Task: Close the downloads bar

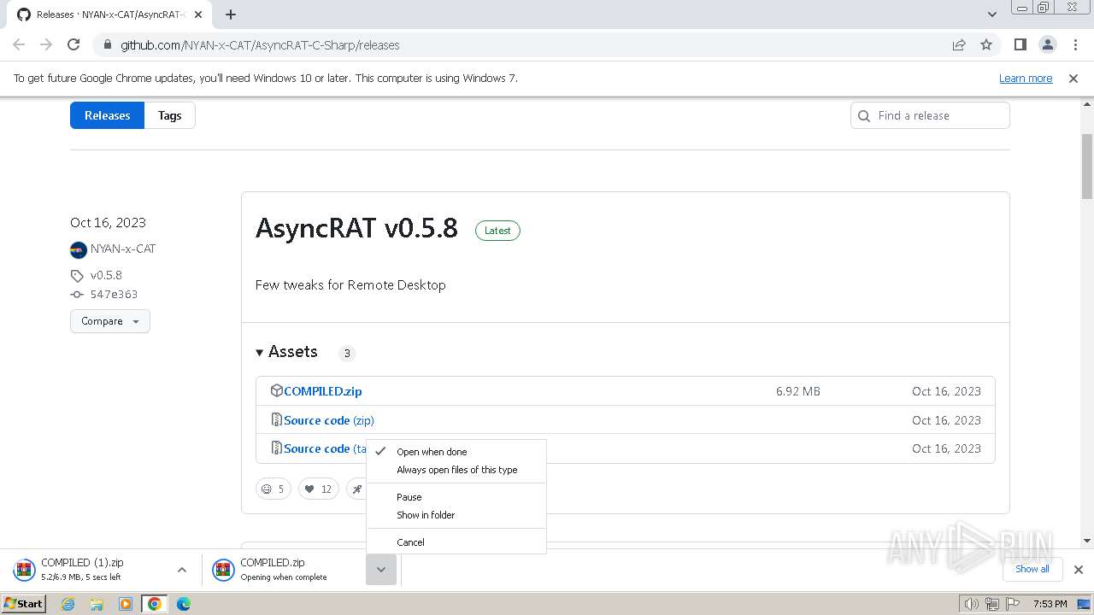Action: click(x=1079, y=570)
